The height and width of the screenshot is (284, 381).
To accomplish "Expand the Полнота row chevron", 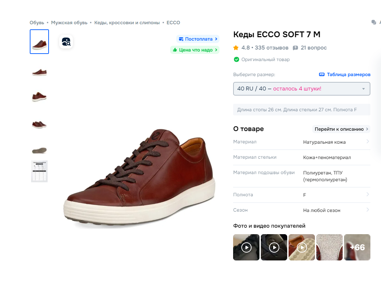I will 368,194.
